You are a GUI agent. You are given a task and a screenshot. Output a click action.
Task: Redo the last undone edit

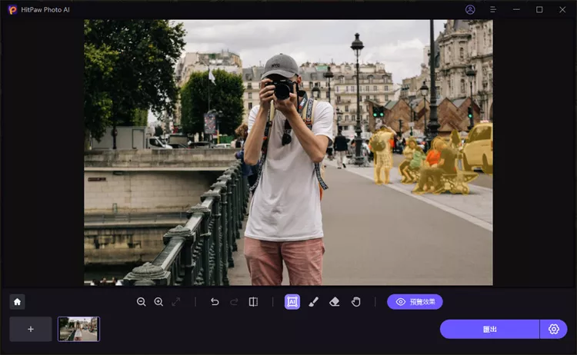pos(233,302)
